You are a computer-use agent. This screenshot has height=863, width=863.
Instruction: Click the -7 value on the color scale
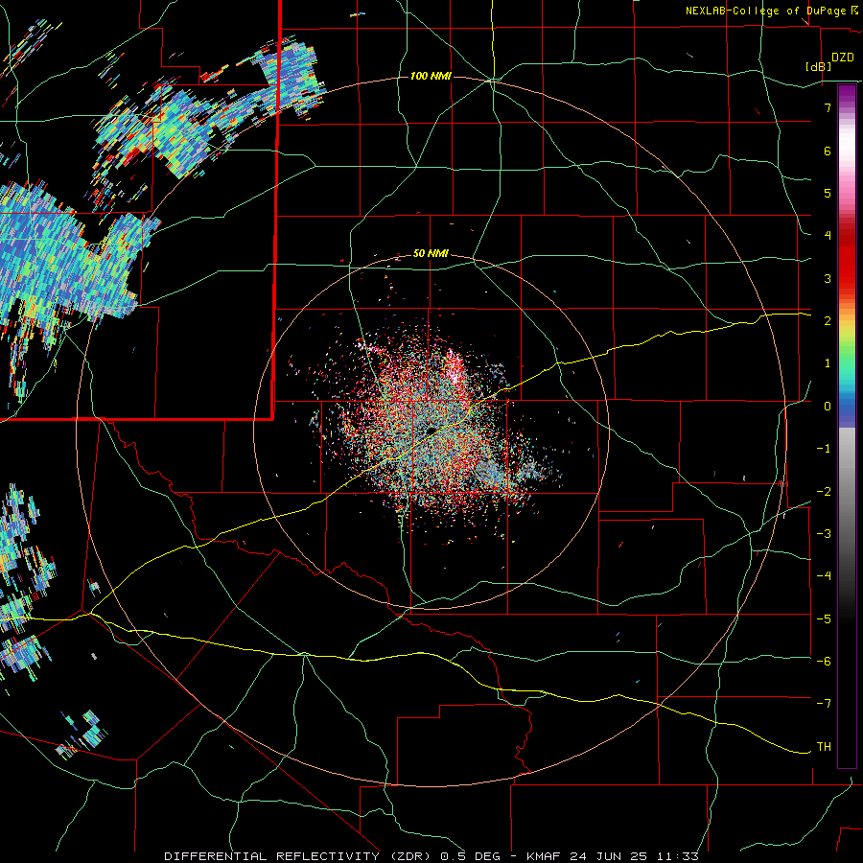point(824,704)
